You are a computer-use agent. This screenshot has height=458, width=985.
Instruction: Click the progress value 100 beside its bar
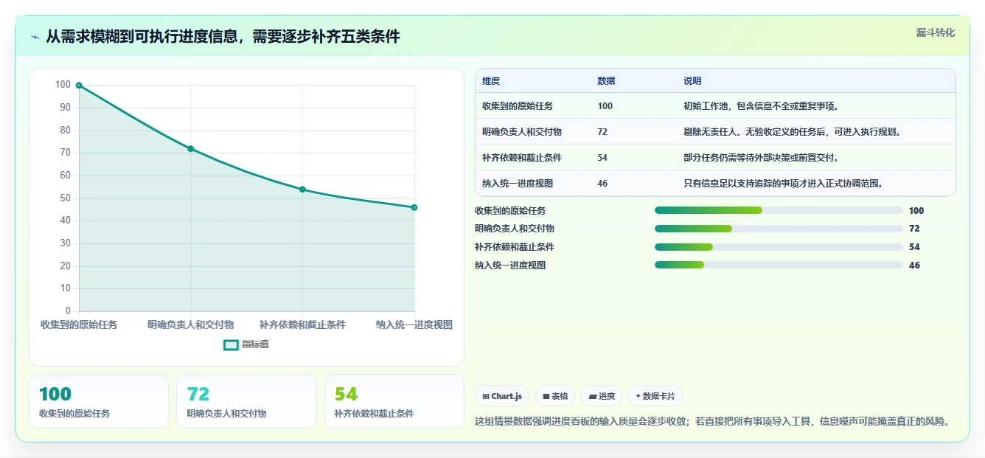pos(916,211)
